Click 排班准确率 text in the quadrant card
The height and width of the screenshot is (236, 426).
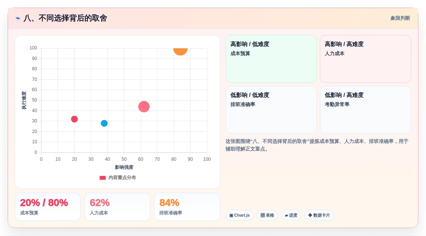pyautogui.click(x=243, y=104)
